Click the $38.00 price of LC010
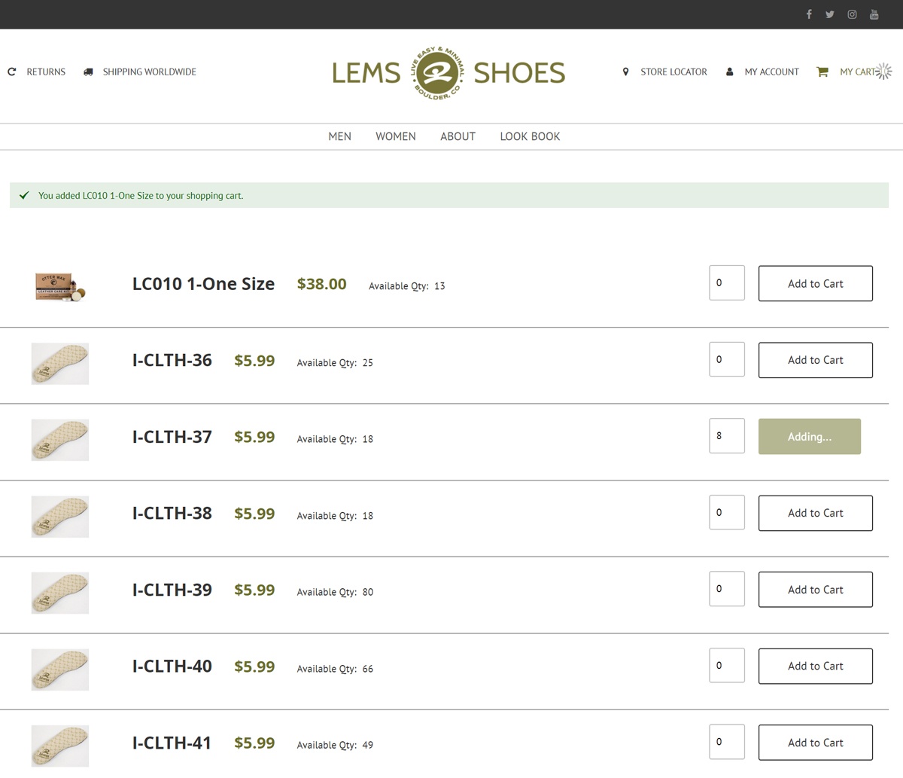 (x=322, y=284)
